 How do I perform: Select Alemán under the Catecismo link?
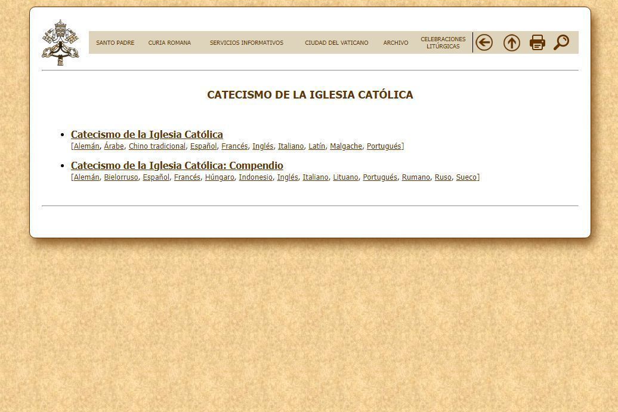[86, 146]
